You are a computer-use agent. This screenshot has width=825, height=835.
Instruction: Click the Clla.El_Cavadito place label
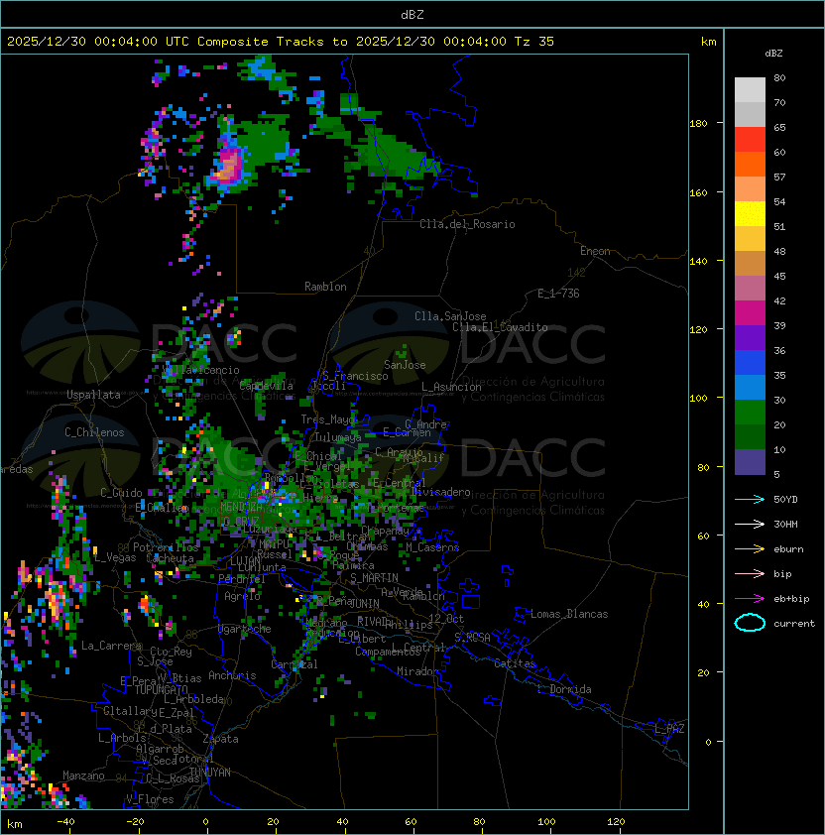point(500,327)
